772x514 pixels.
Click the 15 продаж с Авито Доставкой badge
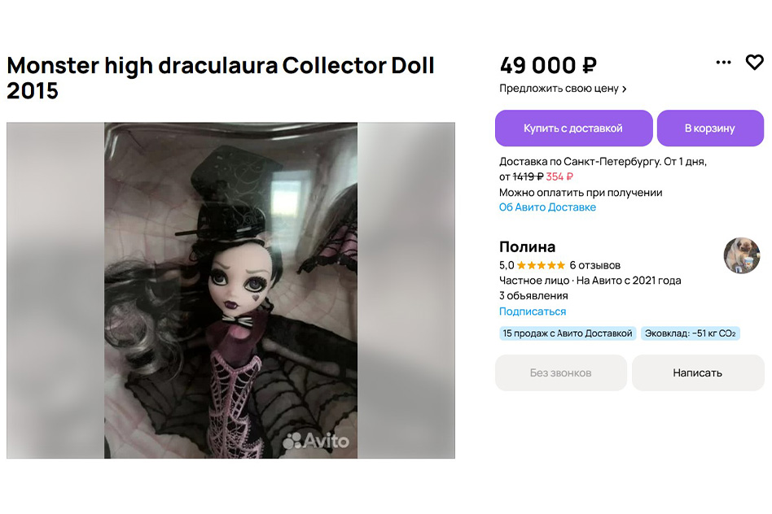[x=567, y=333]
